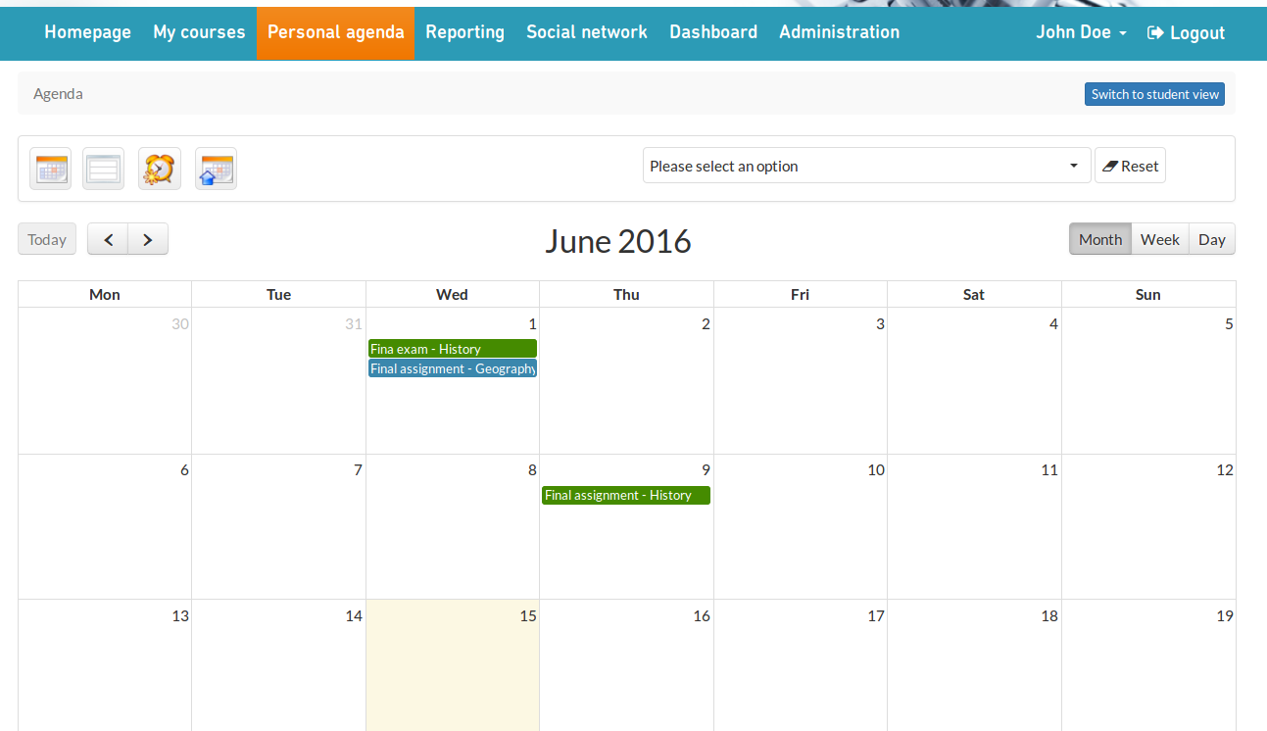Go to the Social network tab
The height and width of the screenshot is (731, 1267).
[x=586, y=32]
